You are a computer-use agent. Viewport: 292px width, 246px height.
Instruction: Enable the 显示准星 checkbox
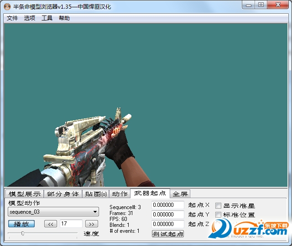(218, 205)
